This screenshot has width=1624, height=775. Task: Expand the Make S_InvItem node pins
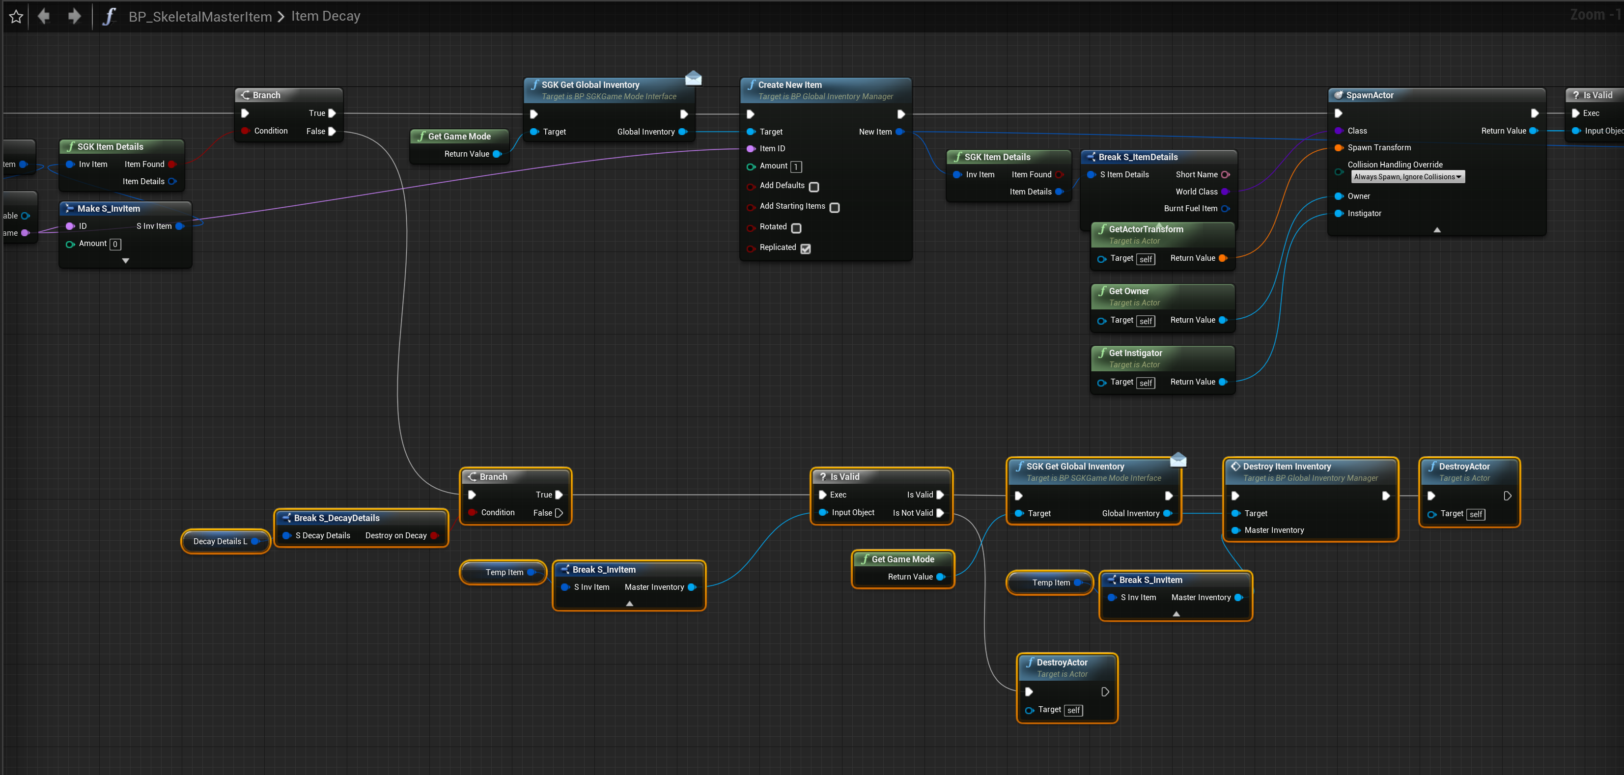[125, 260]
